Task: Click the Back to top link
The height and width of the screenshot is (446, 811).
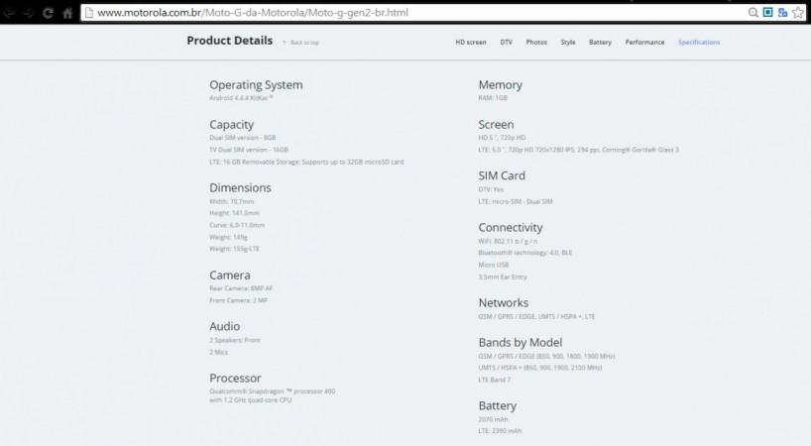Action: (x=301, y=43)
